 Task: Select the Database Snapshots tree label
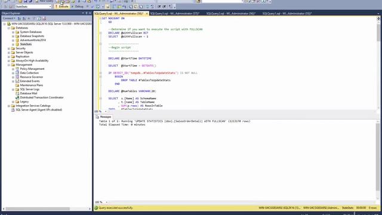pyautogui.click(x=32, y=36)
